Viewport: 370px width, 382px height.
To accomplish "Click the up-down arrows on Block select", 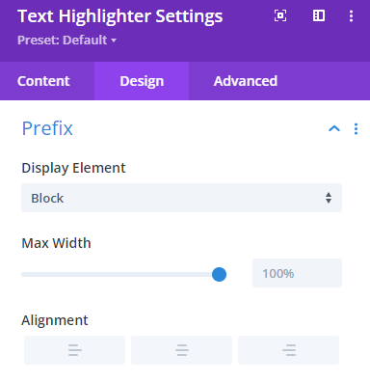I will 329,198.
